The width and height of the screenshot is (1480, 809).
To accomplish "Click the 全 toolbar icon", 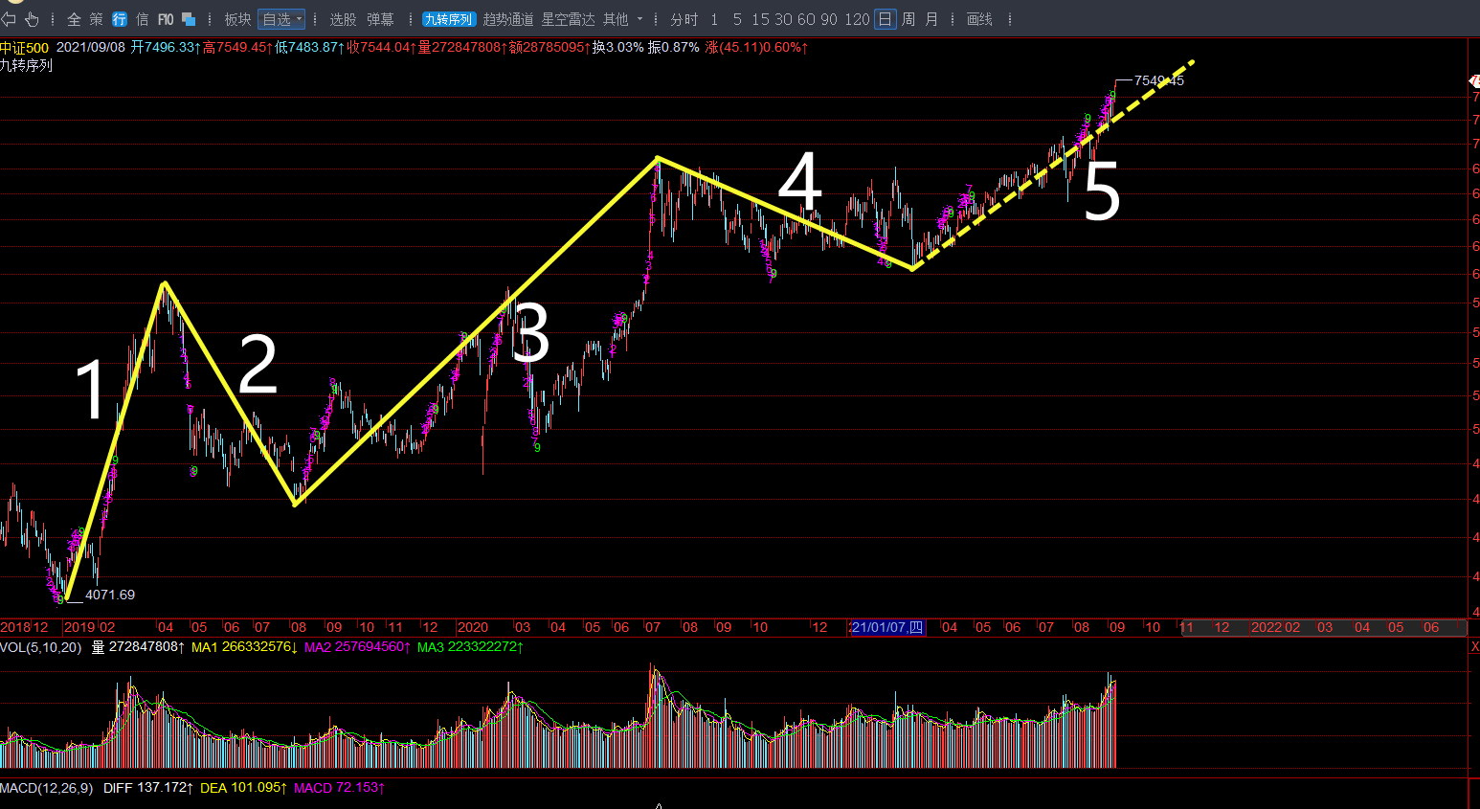I will point(74,19).
